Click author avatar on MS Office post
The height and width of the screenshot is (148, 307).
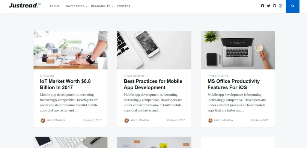[x=210, y=120]
